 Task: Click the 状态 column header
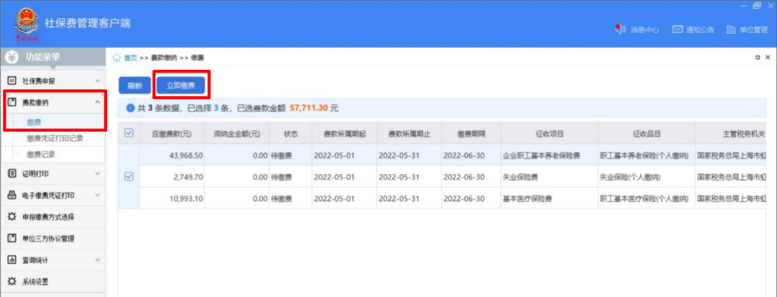point(291,134)
